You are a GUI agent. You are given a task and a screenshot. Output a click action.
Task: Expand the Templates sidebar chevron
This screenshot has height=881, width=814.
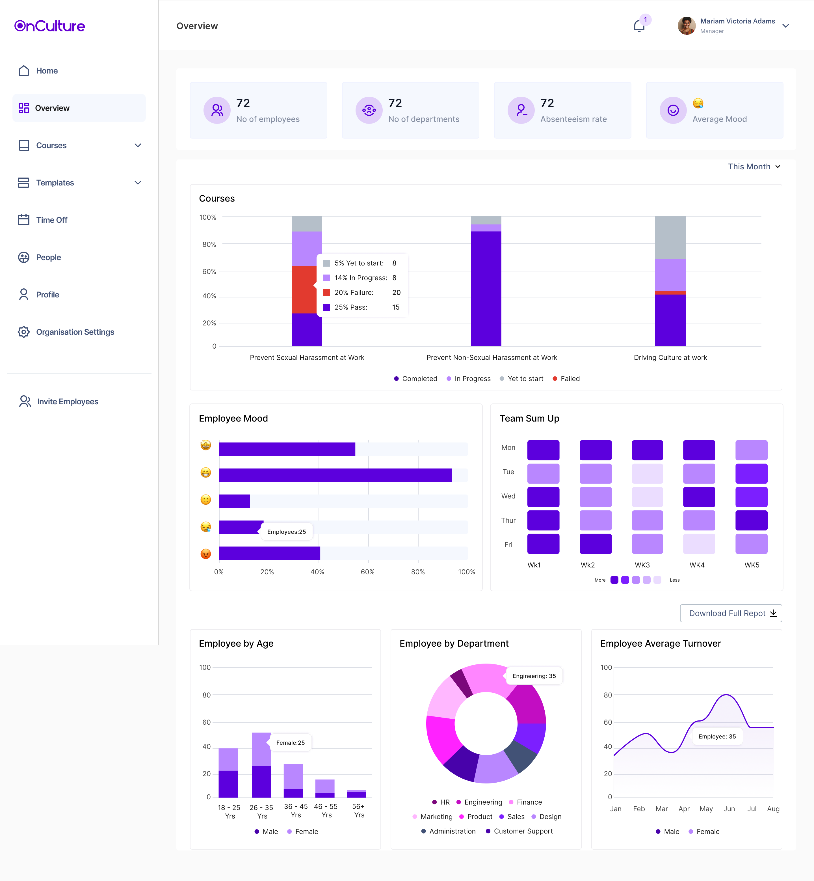138,182
